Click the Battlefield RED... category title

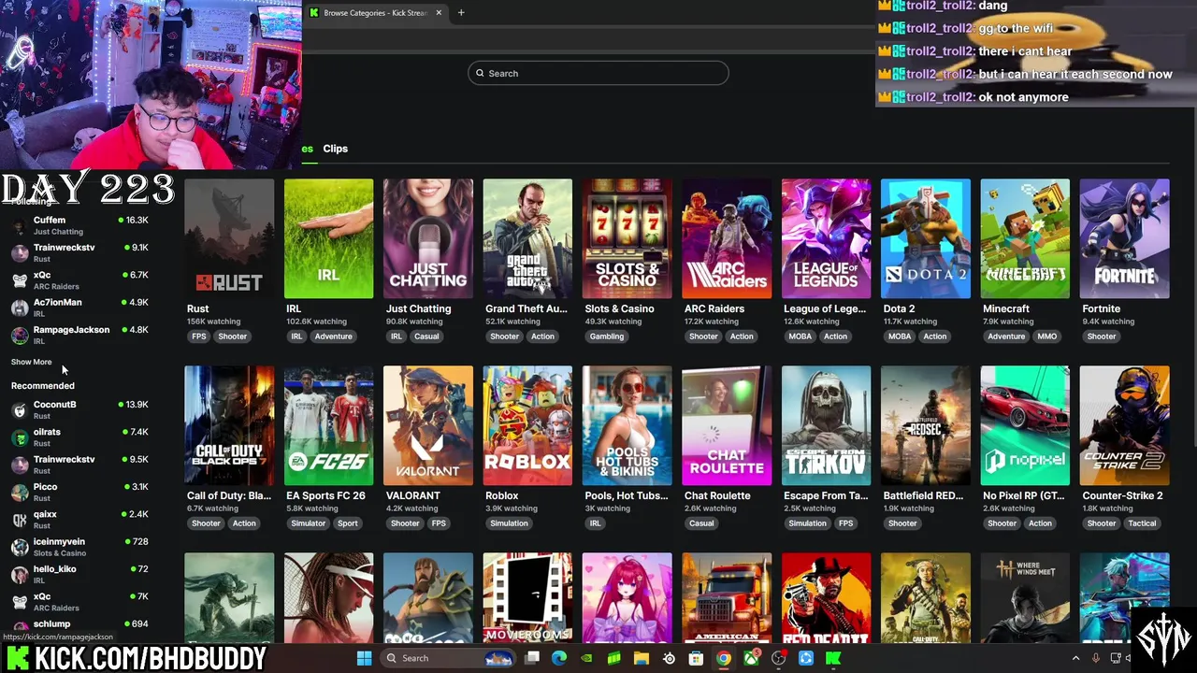click(924, 495)
